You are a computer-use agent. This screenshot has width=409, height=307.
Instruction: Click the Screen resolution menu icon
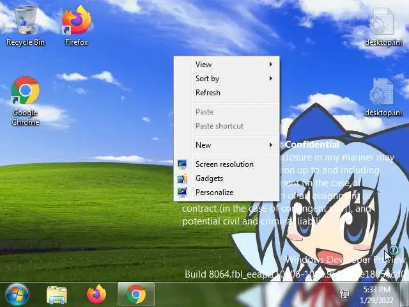coord(182,164)
